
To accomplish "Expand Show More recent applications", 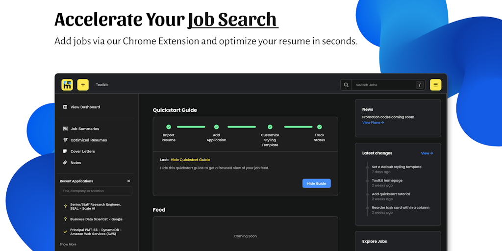I will [68, 244].
